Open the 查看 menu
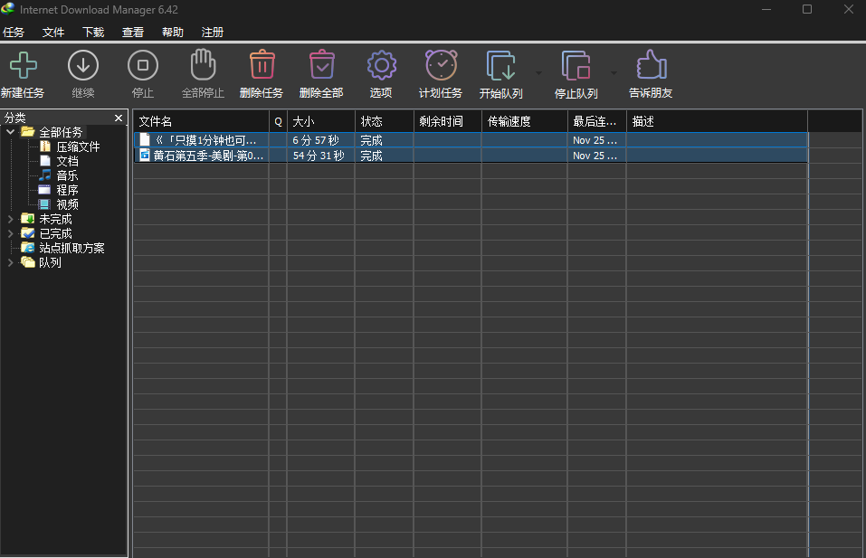Screen dimensions: 866x558 (133, 33)
